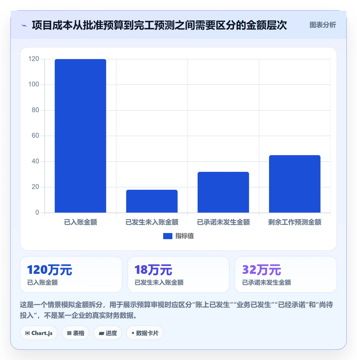The image size is (357, 360).
Task: Click the y-axis value 60
Action: tap(35, 136)
